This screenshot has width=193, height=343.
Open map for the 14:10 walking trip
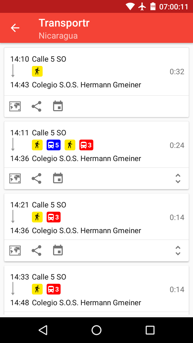(15, 106)
